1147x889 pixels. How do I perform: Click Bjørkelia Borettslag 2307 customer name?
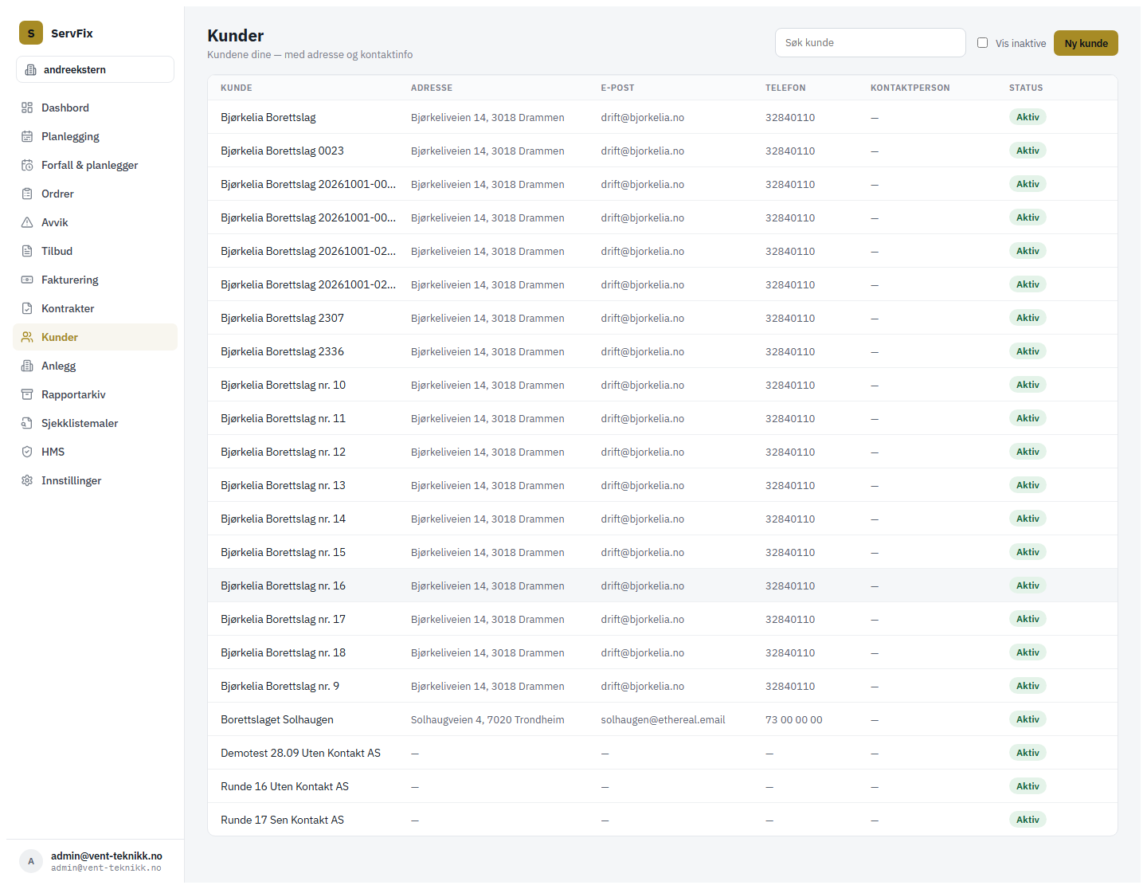click(x=282, y=318)
